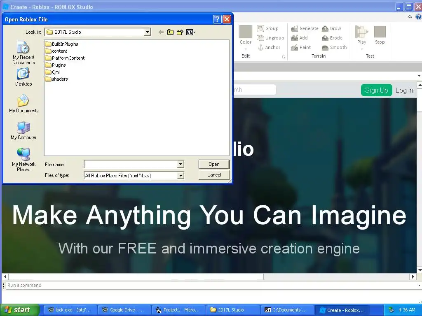This screenshot has width=422, height=316.
Task: Jump to My Documents location
Action: click(23, 104)
